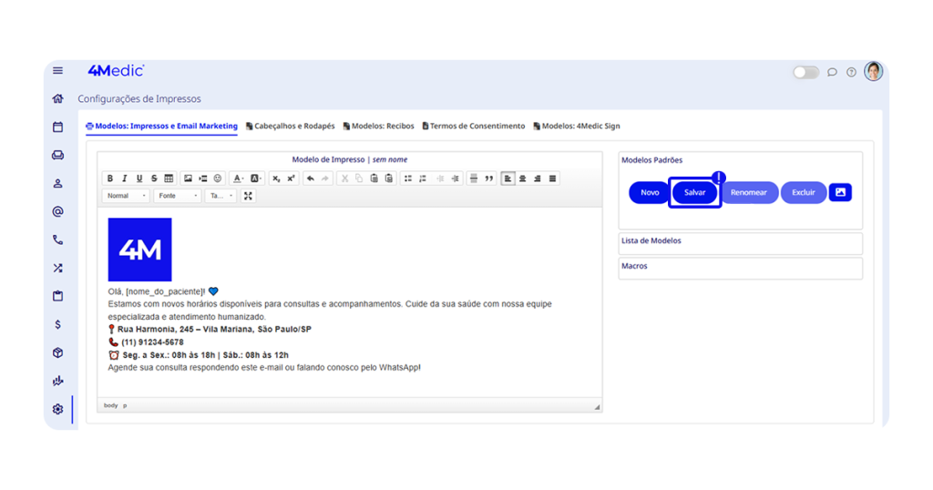Toggle underline formatting
The height and width of the screenshot is (490, 933).
139,179
